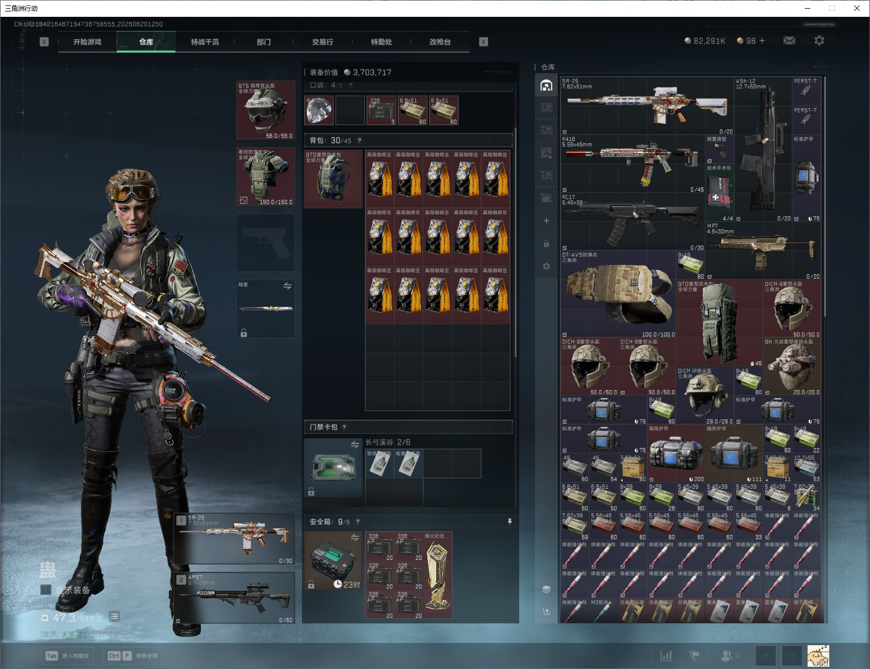Click the player avatar picture
This screenshot has width=870, height=669.
coord(818,656)
